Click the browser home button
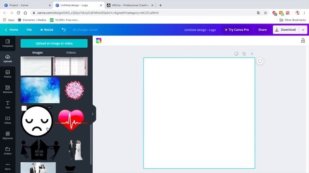Screen dimensions: 309x173 tap(25, 13)
